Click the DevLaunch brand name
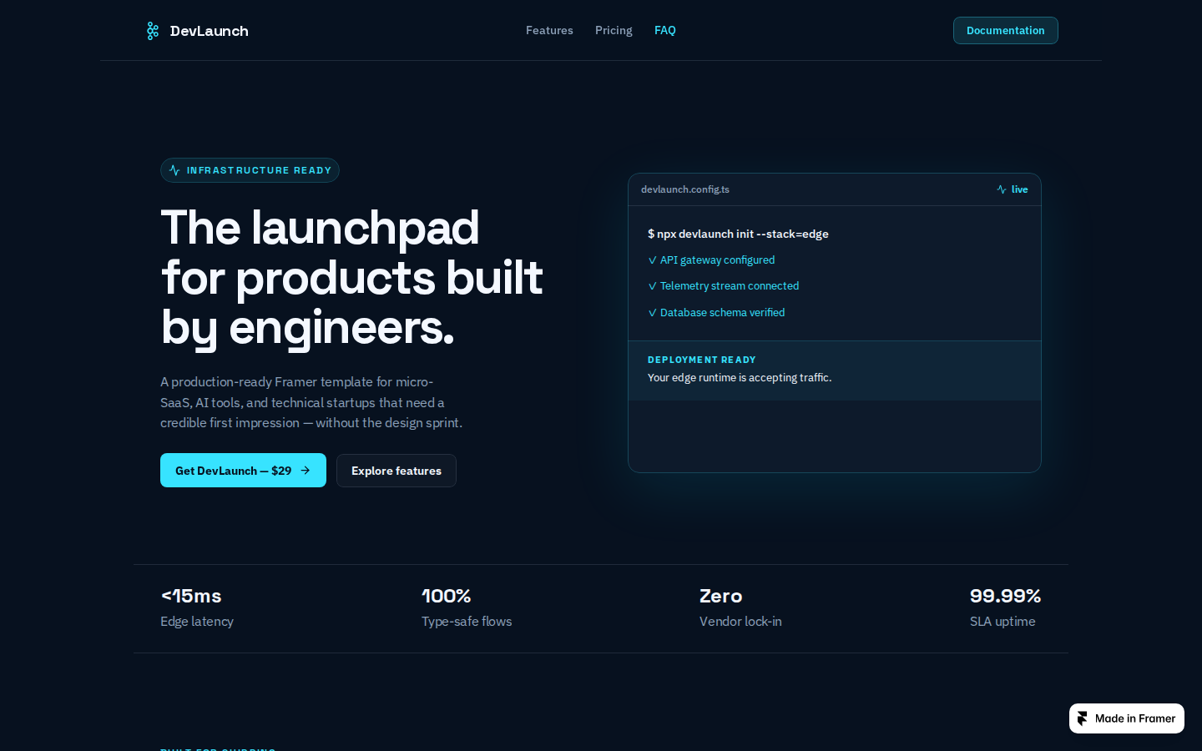 pos(209,31)
